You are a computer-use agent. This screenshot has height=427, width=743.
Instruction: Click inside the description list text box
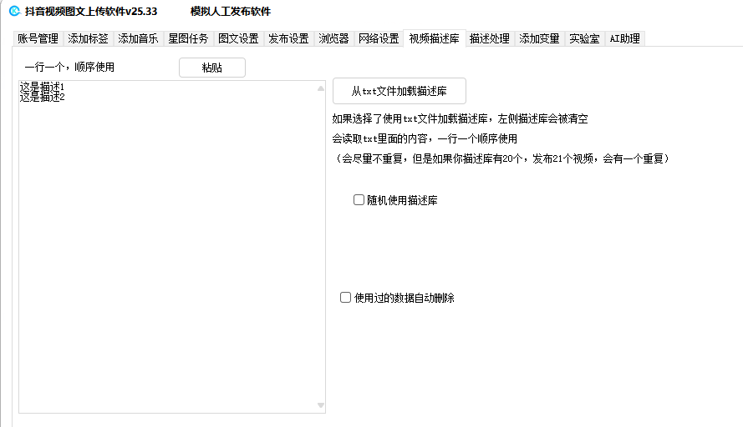point(167,250)
